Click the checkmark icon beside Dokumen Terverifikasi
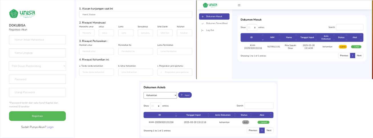 [x=203, y=23]
